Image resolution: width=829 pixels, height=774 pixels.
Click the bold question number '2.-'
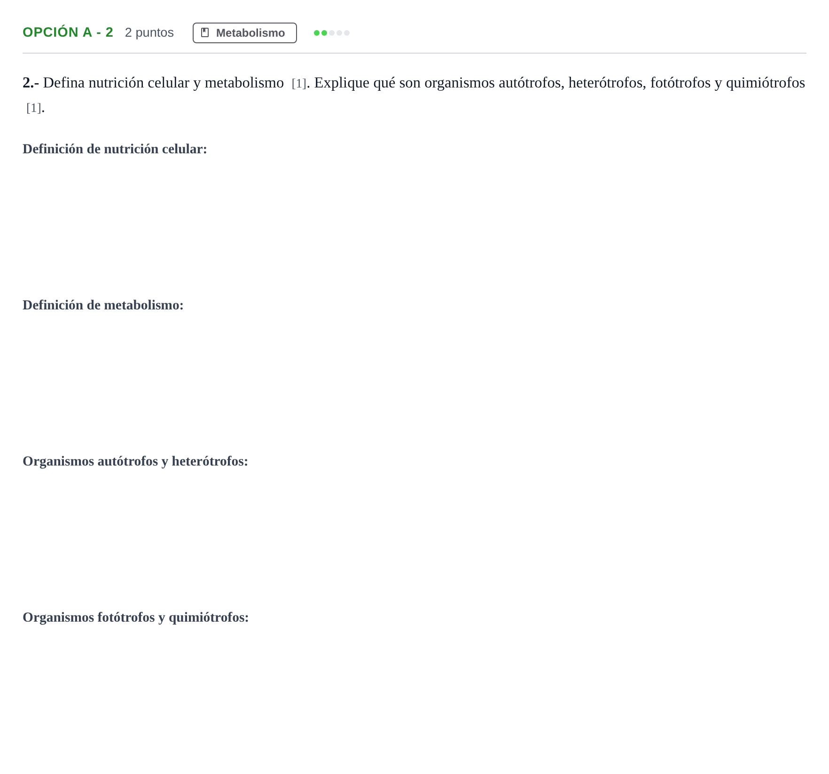[x=31, y=83]
